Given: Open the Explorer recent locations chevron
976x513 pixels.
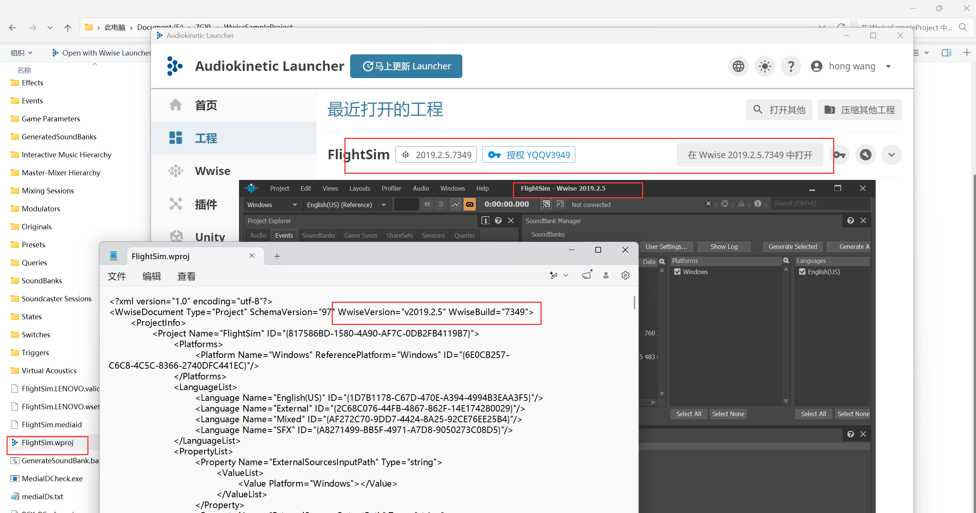Looking at the screenshot, I should click(50, 28).
